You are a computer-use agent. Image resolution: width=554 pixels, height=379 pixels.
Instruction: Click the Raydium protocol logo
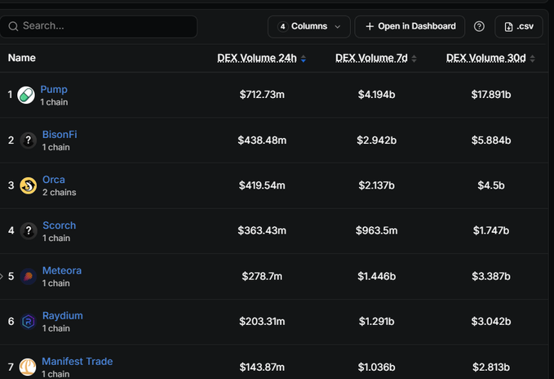point(29,321)
